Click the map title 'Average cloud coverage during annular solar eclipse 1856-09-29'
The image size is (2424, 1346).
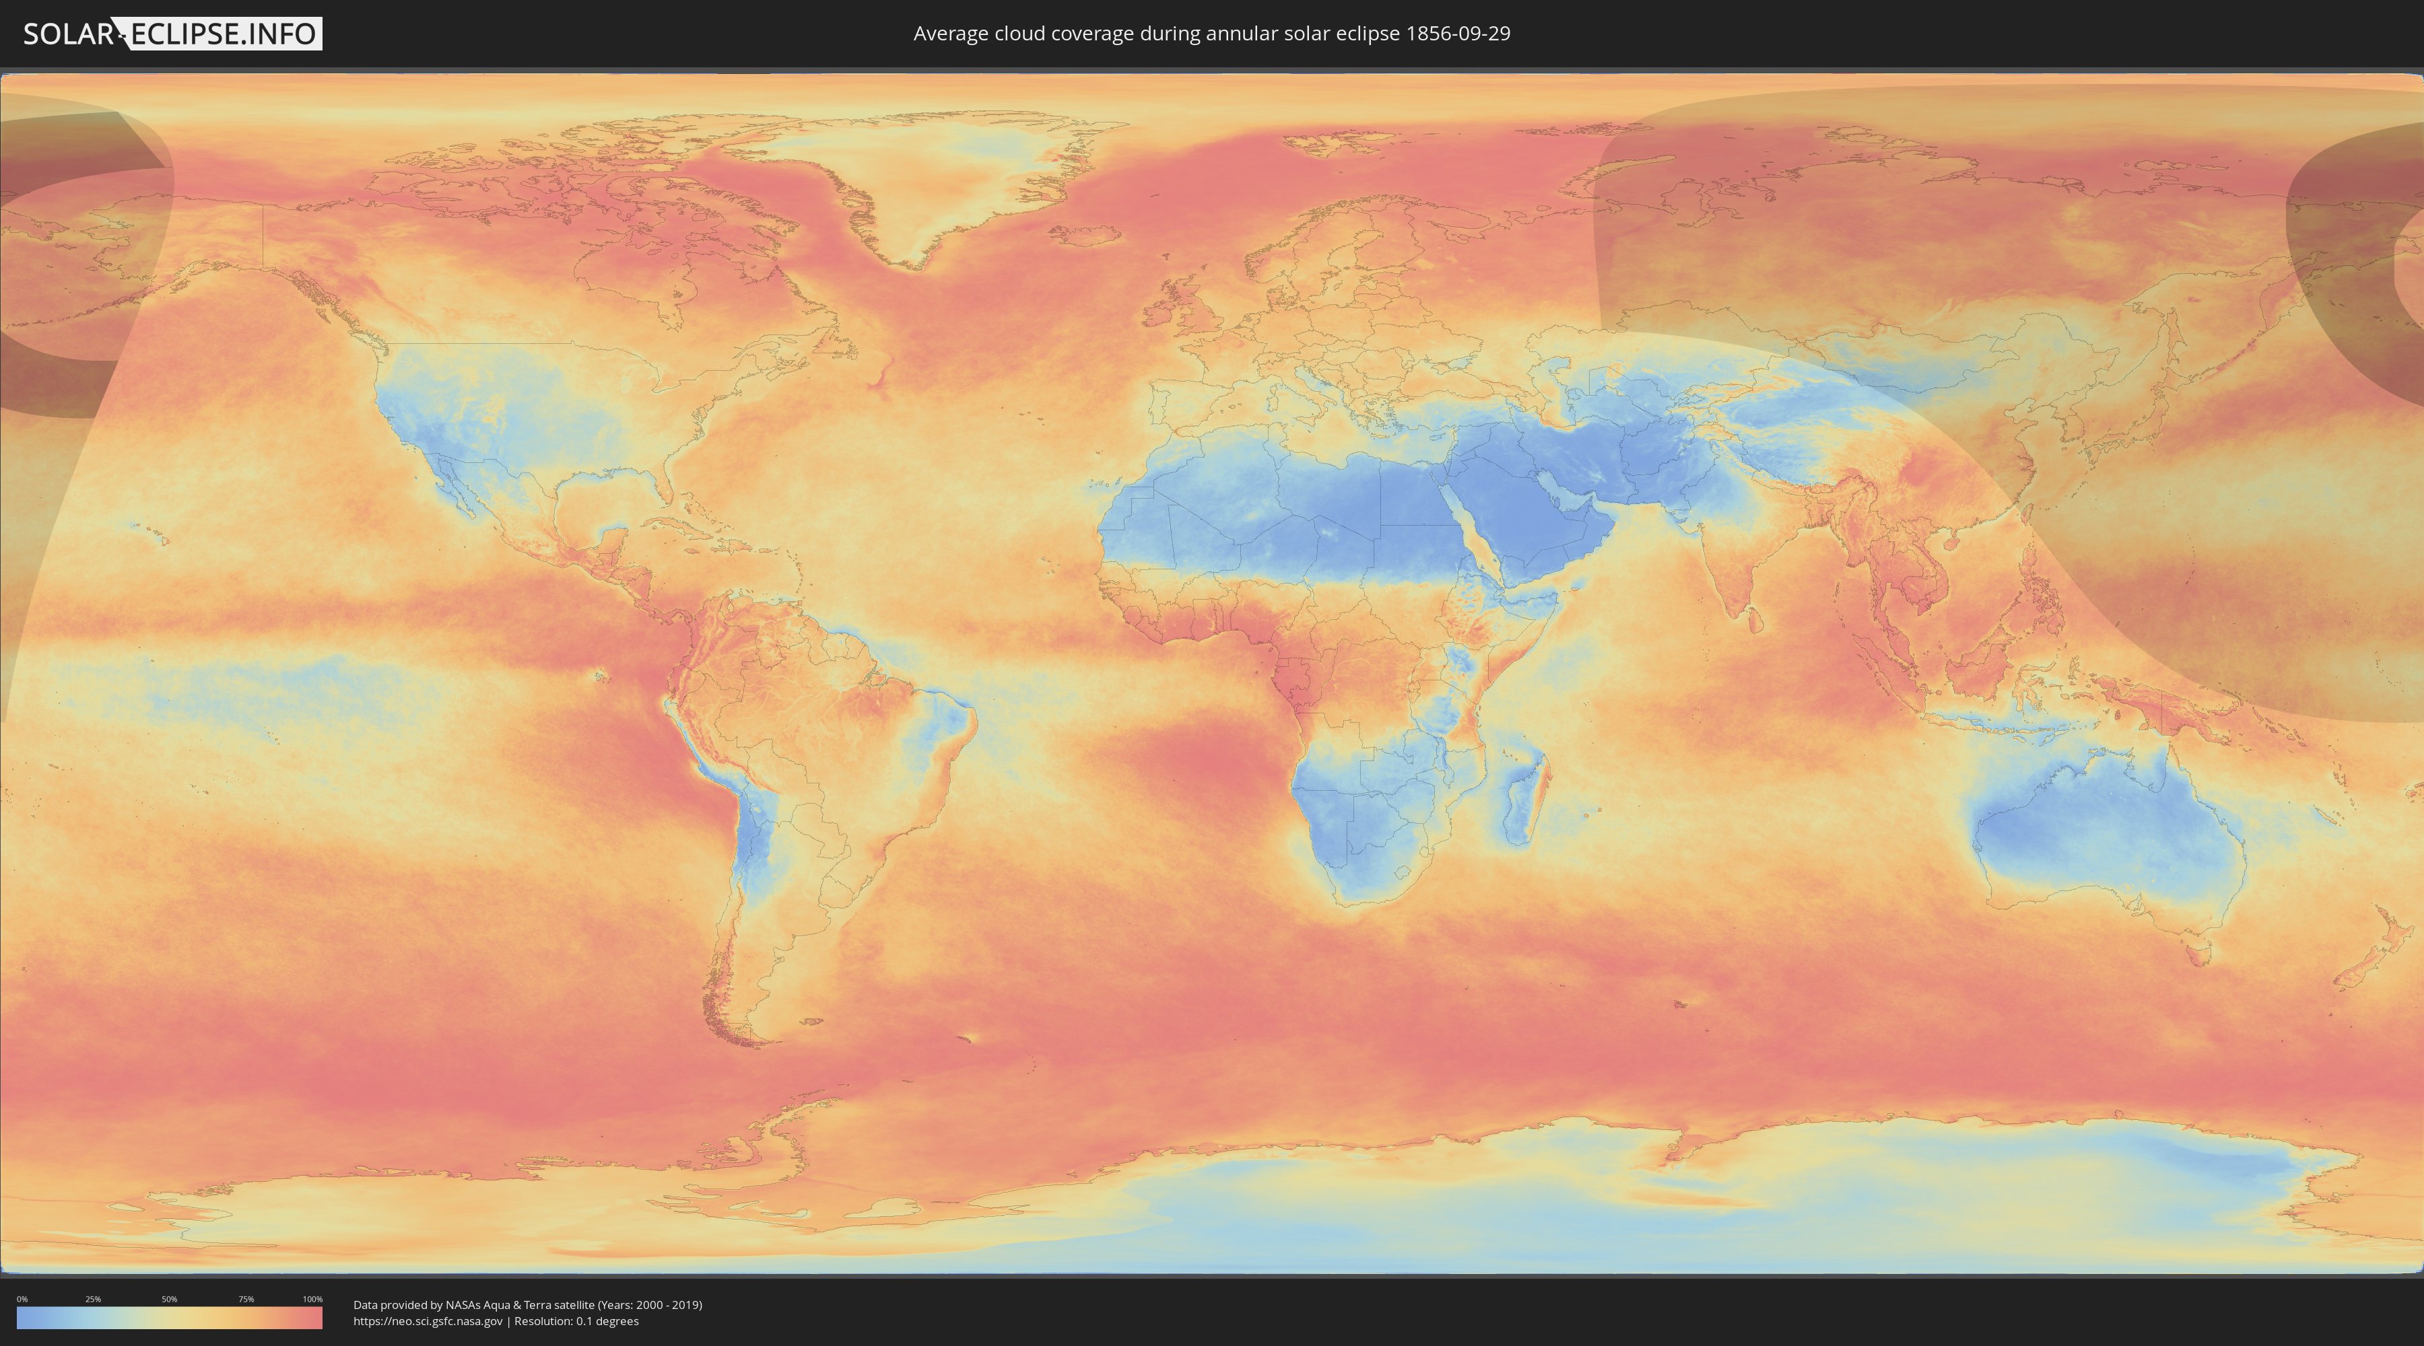point(1211,33)
